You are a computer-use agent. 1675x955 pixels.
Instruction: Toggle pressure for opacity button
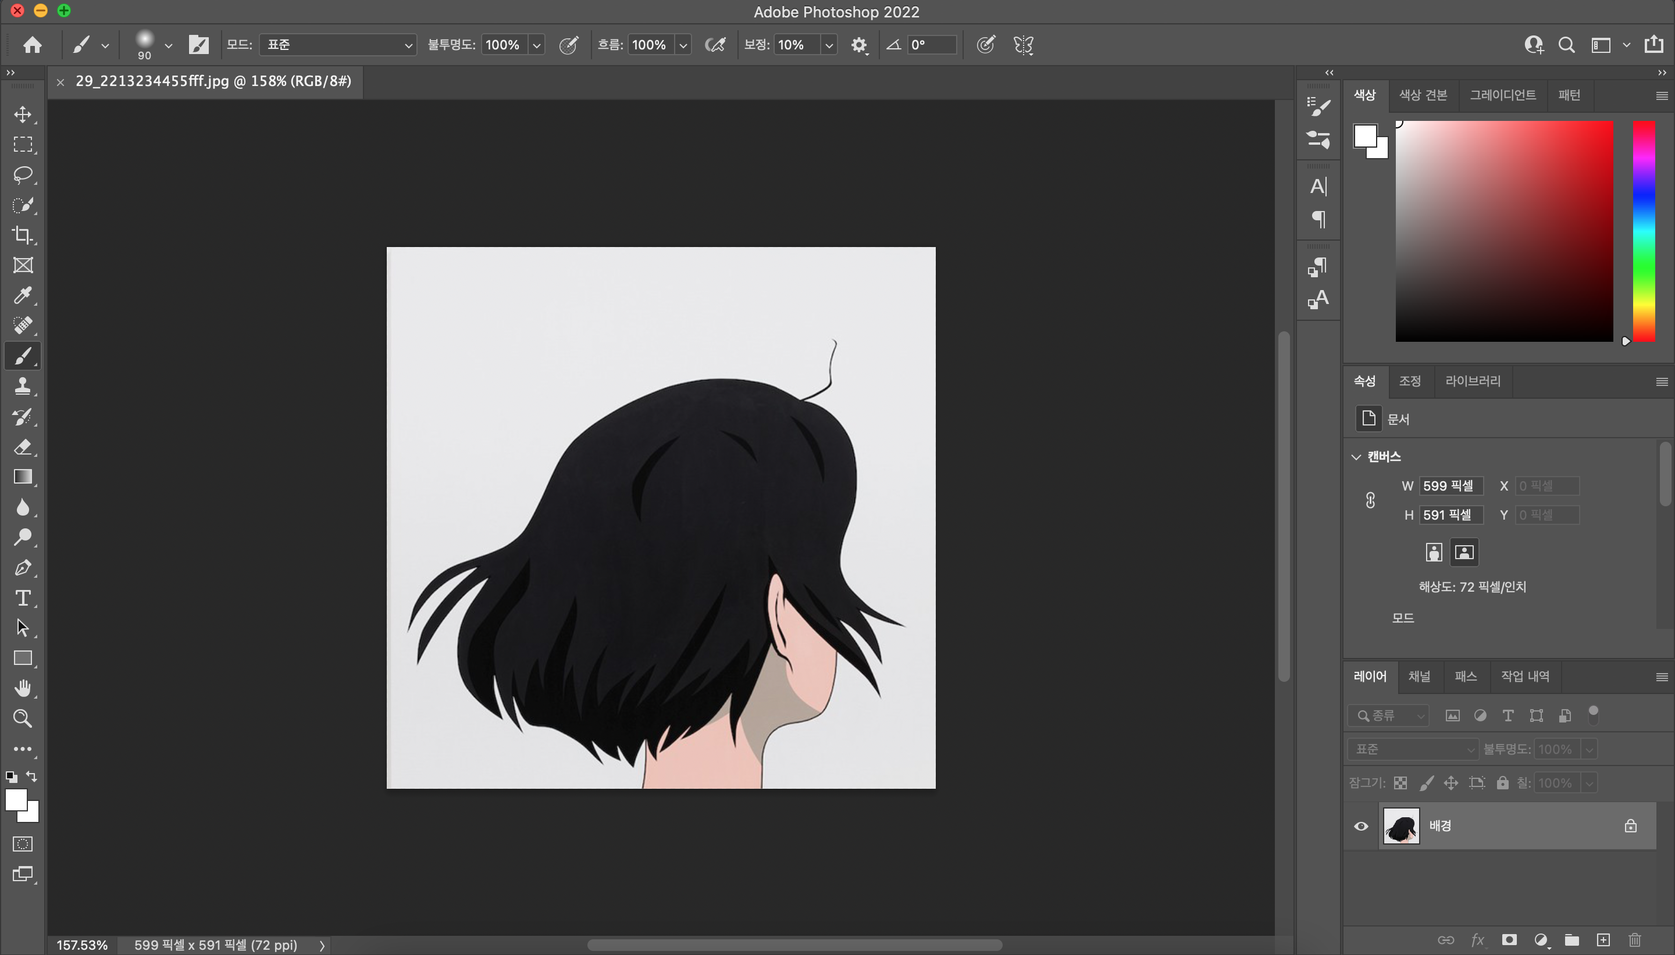point(568,45)
